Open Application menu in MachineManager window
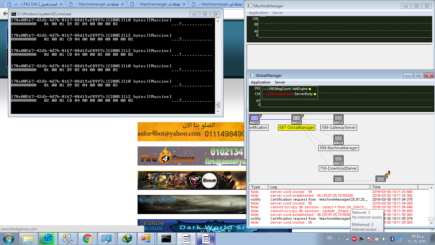This screenshot has width=435, height=245. pos(258,13)
